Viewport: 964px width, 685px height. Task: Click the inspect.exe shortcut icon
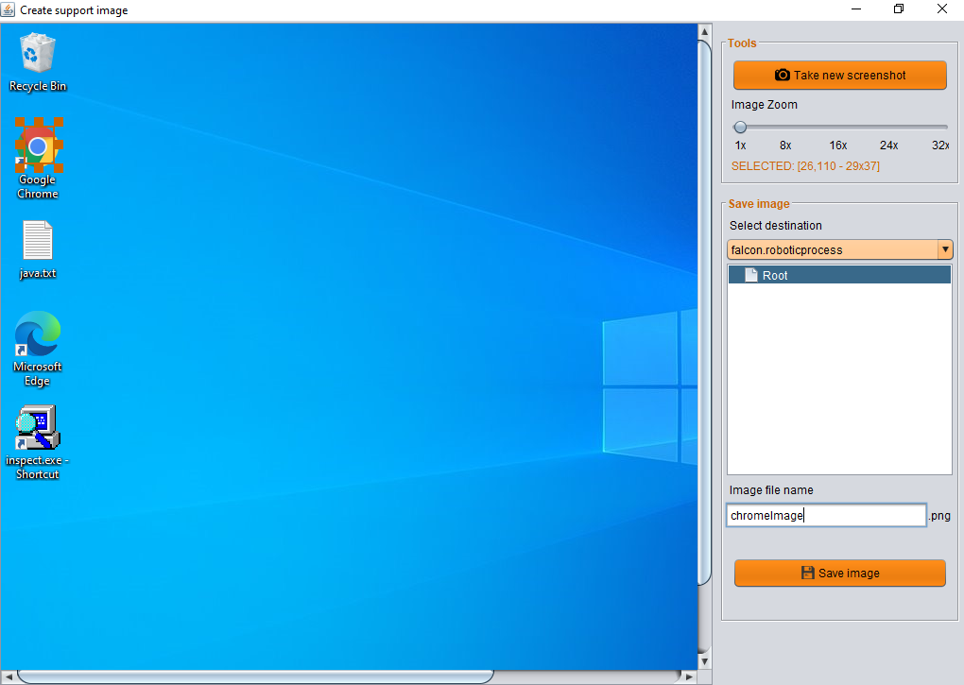[x=38, y=428]
